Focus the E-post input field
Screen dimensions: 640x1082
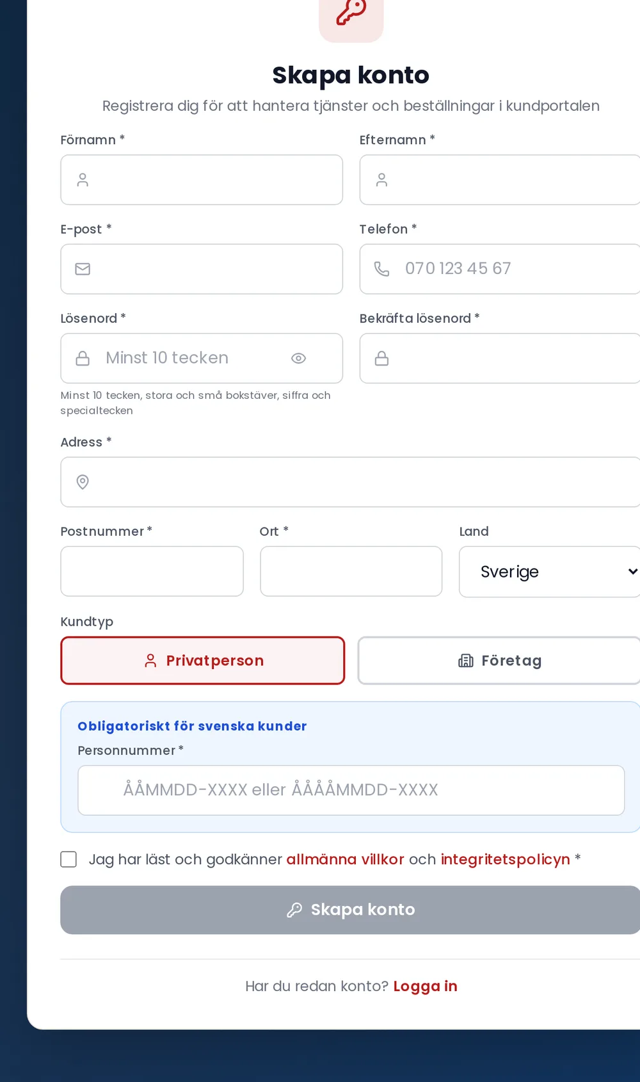click(x=202, y=269)
